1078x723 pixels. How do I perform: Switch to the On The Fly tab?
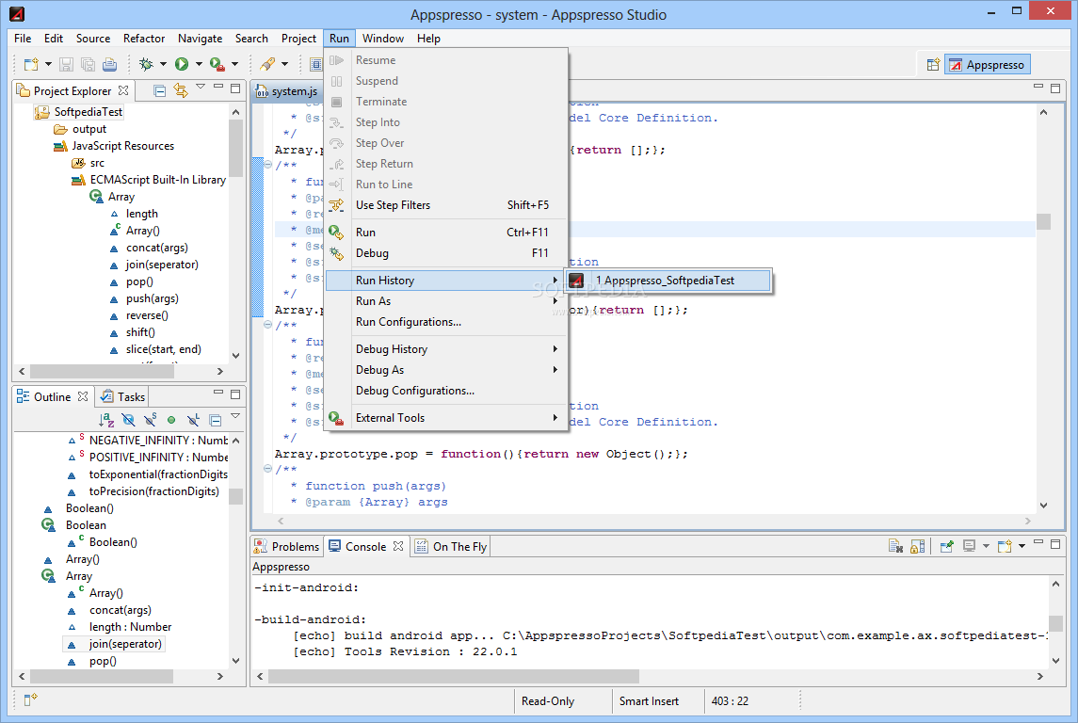pyautogui.click(x=451, y=546)
